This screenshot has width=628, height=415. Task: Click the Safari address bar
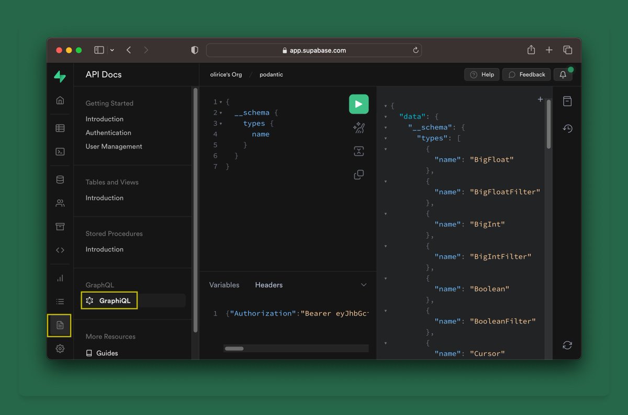314,50
